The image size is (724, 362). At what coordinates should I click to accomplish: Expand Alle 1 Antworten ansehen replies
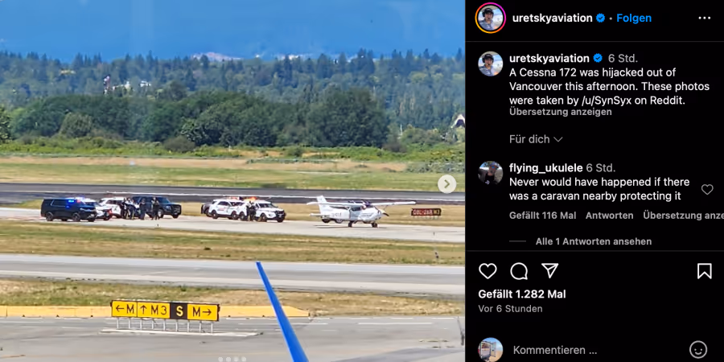594,241
